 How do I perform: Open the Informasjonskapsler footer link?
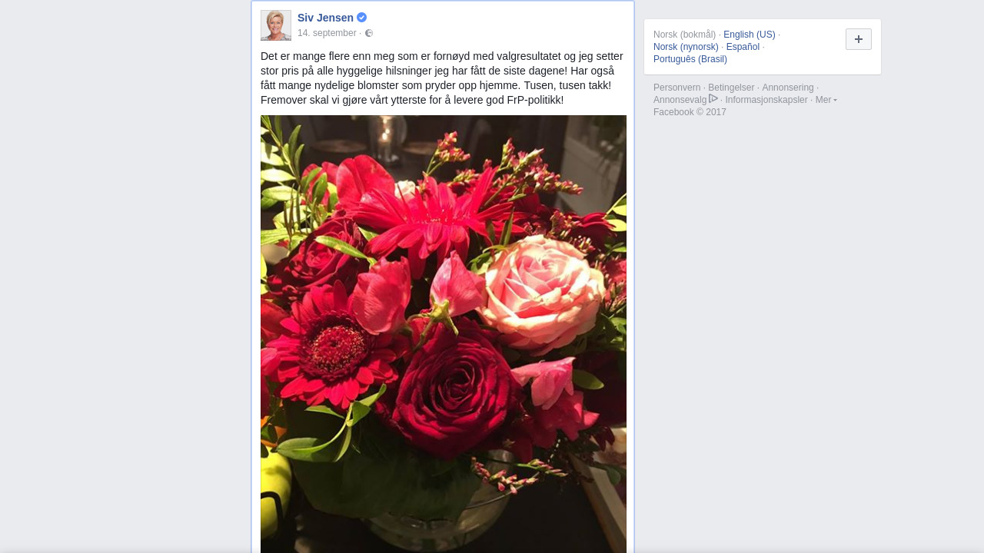click(x=766, y=100)
